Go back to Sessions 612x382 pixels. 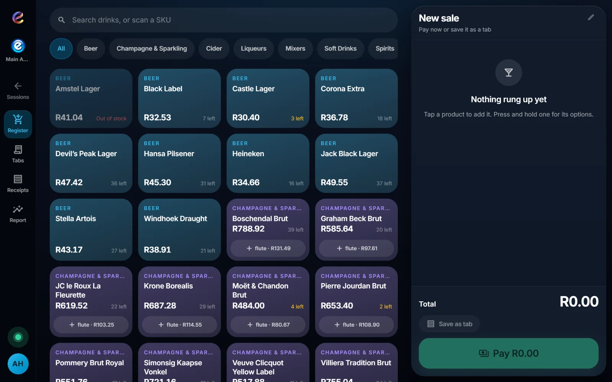18,91
